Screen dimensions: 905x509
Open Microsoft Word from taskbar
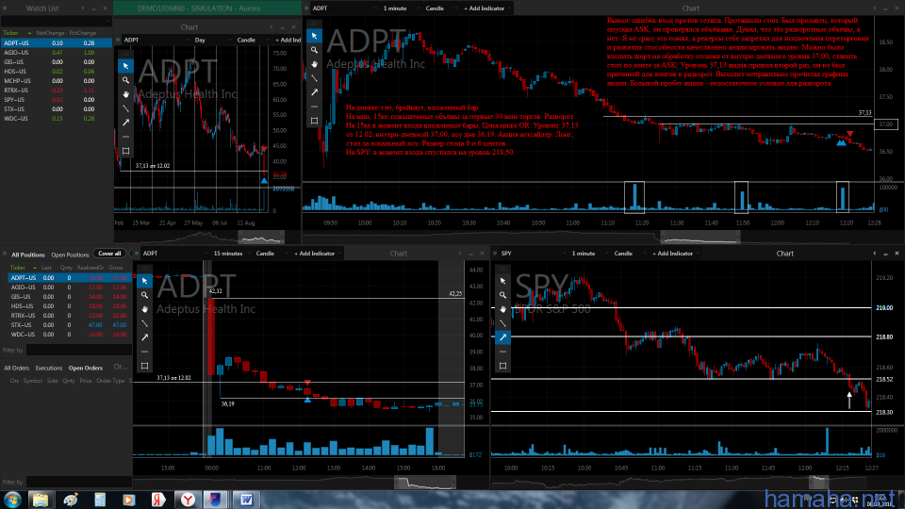pos(246,500)
